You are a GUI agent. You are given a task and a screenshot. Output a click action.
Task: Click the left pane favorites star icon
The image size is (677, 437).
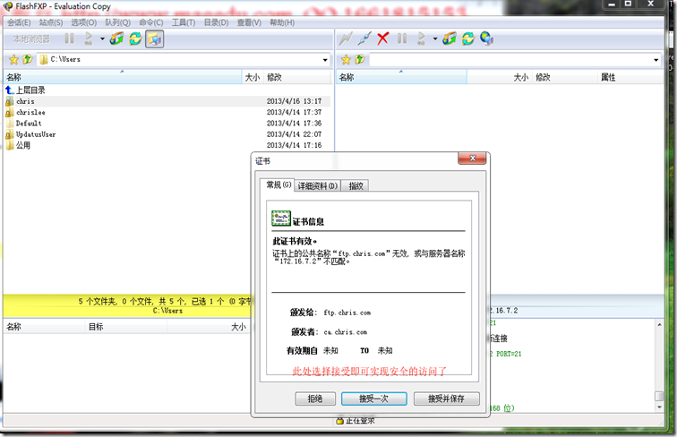pyautogui.click(x=13, y=60)
